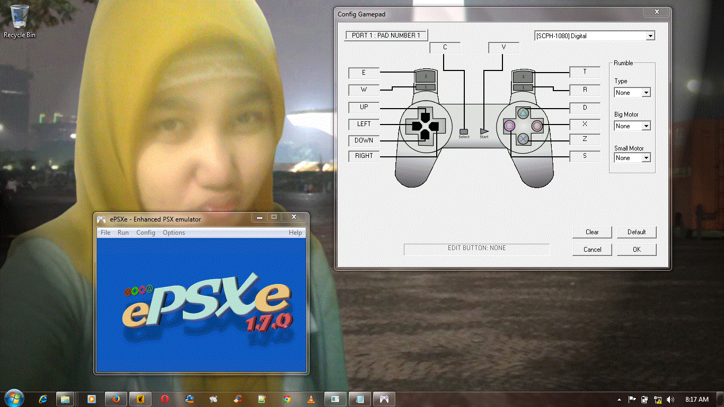Click the left shoulder 2 button on gamepad
This screenshot has width=724, height=407.
tap(425, 77)
